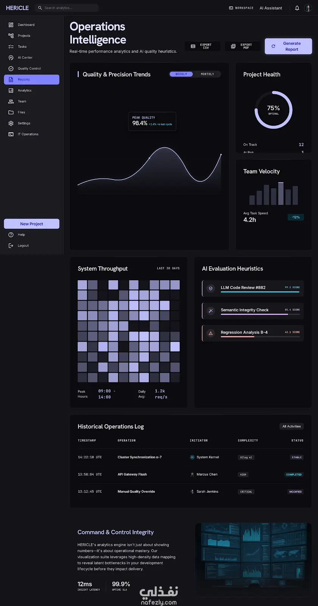Viewport: 318px width, 606px height.
Task: Click the Logout label in sidebar
Action: coord(23,246)
